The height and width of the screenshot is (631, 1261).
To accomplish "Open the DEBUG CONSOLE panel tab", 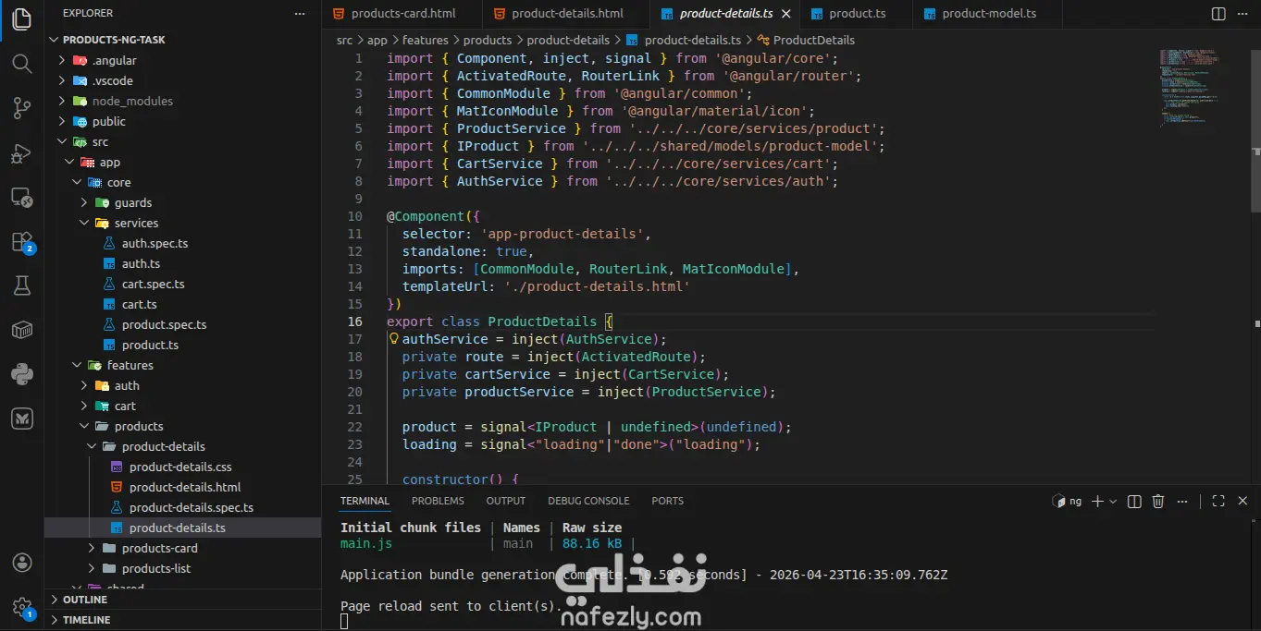I will 588,501.
